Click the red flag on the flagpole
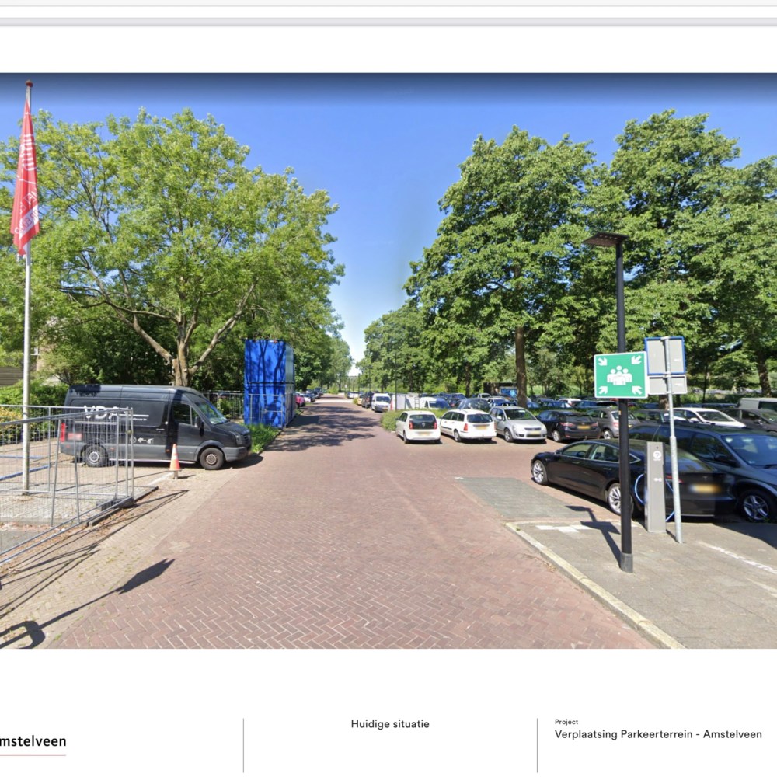Viewport: 777px width, 777px height. [25, 183]
